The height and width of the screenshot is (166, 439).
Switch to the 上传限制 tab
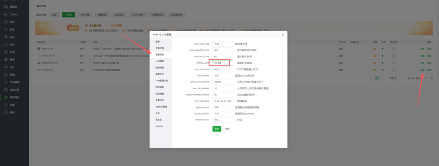click(161, 61)
